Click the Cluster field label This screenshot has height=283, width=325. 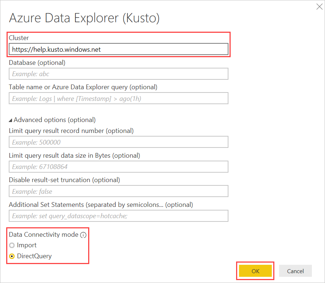[x=19, y=38]
